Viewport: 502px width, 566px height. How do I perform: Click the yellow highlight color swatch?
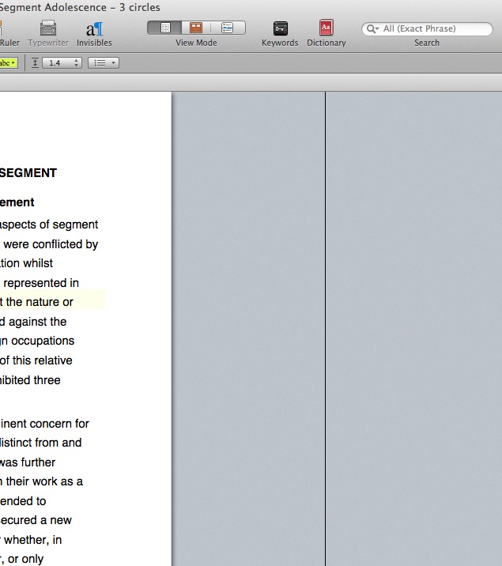coord(5,62)
